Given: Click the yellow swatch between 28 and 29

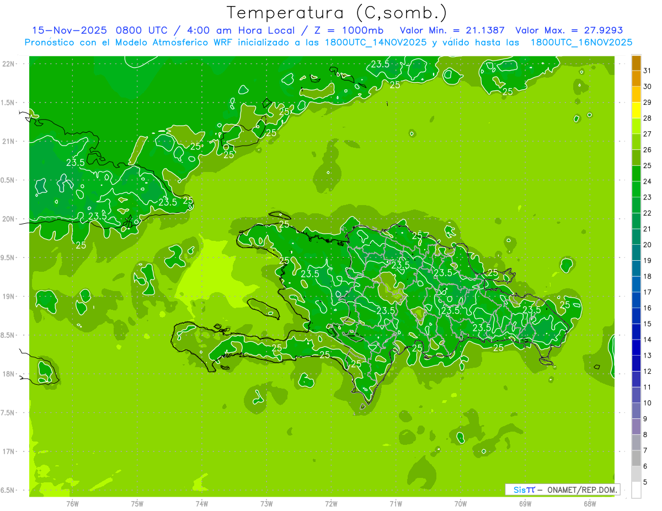Looking at the screenshot, I should 636,110.
